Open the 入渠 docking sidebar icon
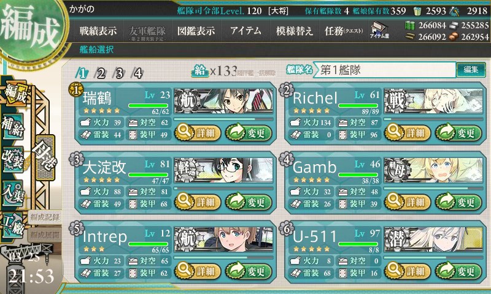The width and height of the screenshot is (491, 294). pos(13,193)
